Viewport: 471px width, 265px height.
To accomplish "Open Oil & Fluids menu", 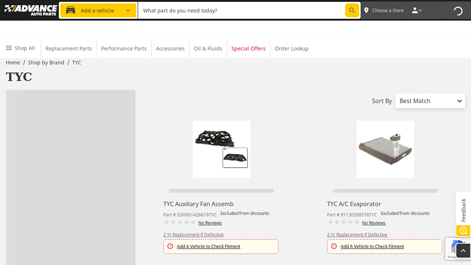I will [x=208, y=48].
